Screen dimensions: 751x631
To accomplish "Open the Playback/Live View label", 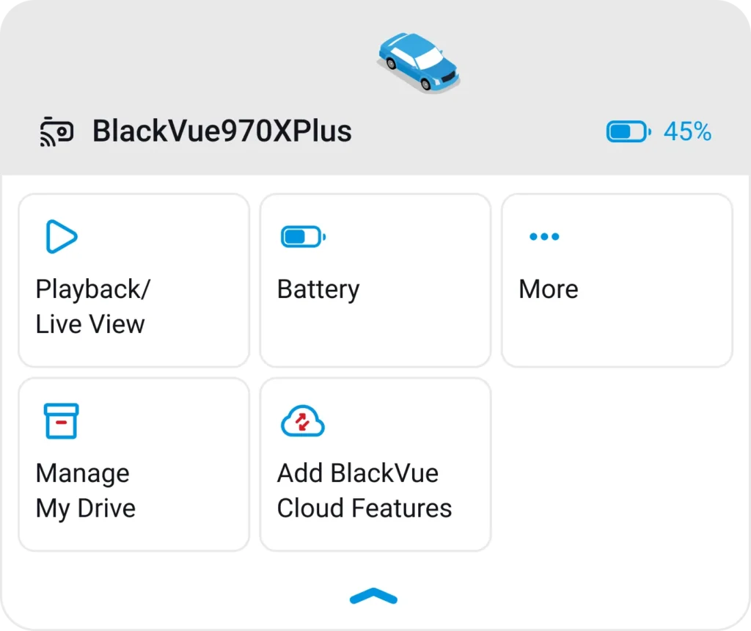I will click(91, 307).
